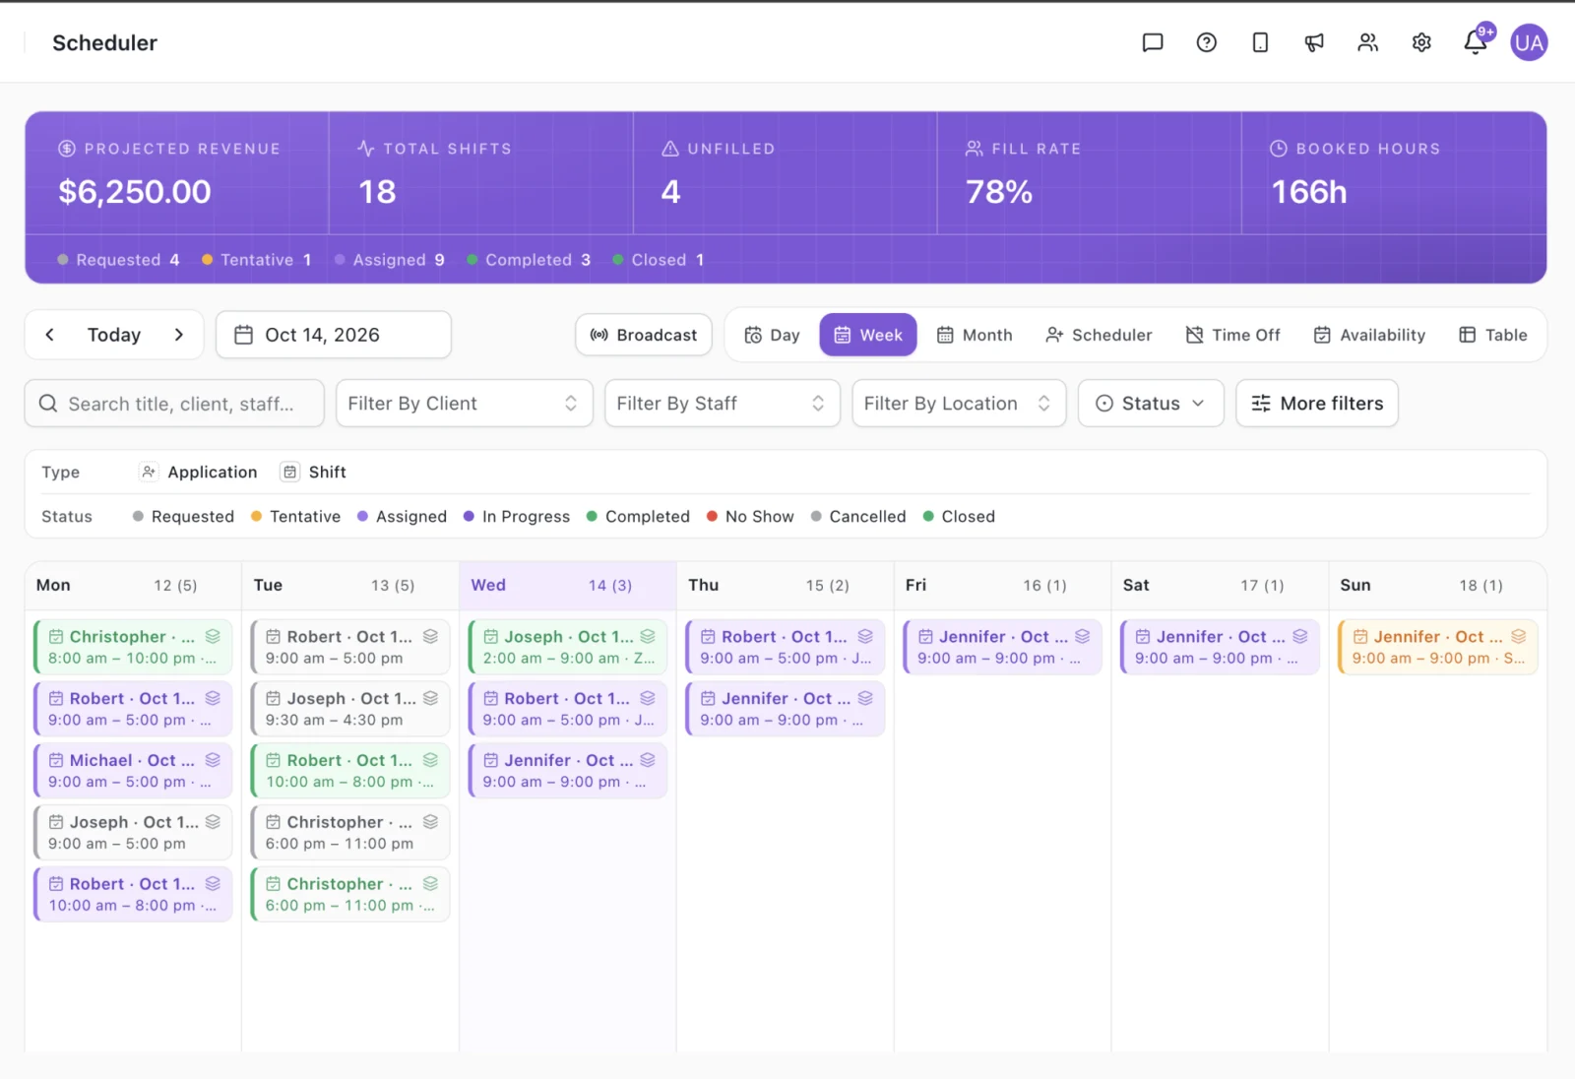Switch to Day view

click(772, 335)
